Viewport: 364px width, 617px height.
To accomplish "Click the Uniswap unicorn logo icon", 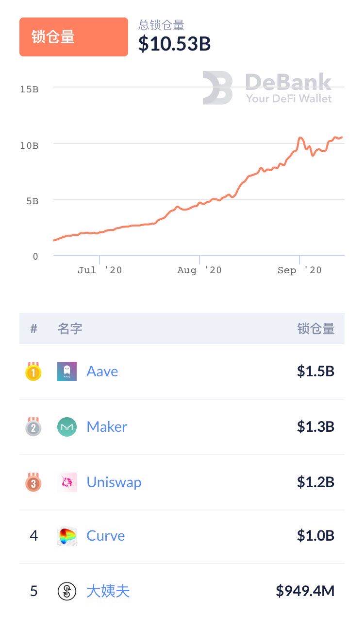I will point(67,482).
